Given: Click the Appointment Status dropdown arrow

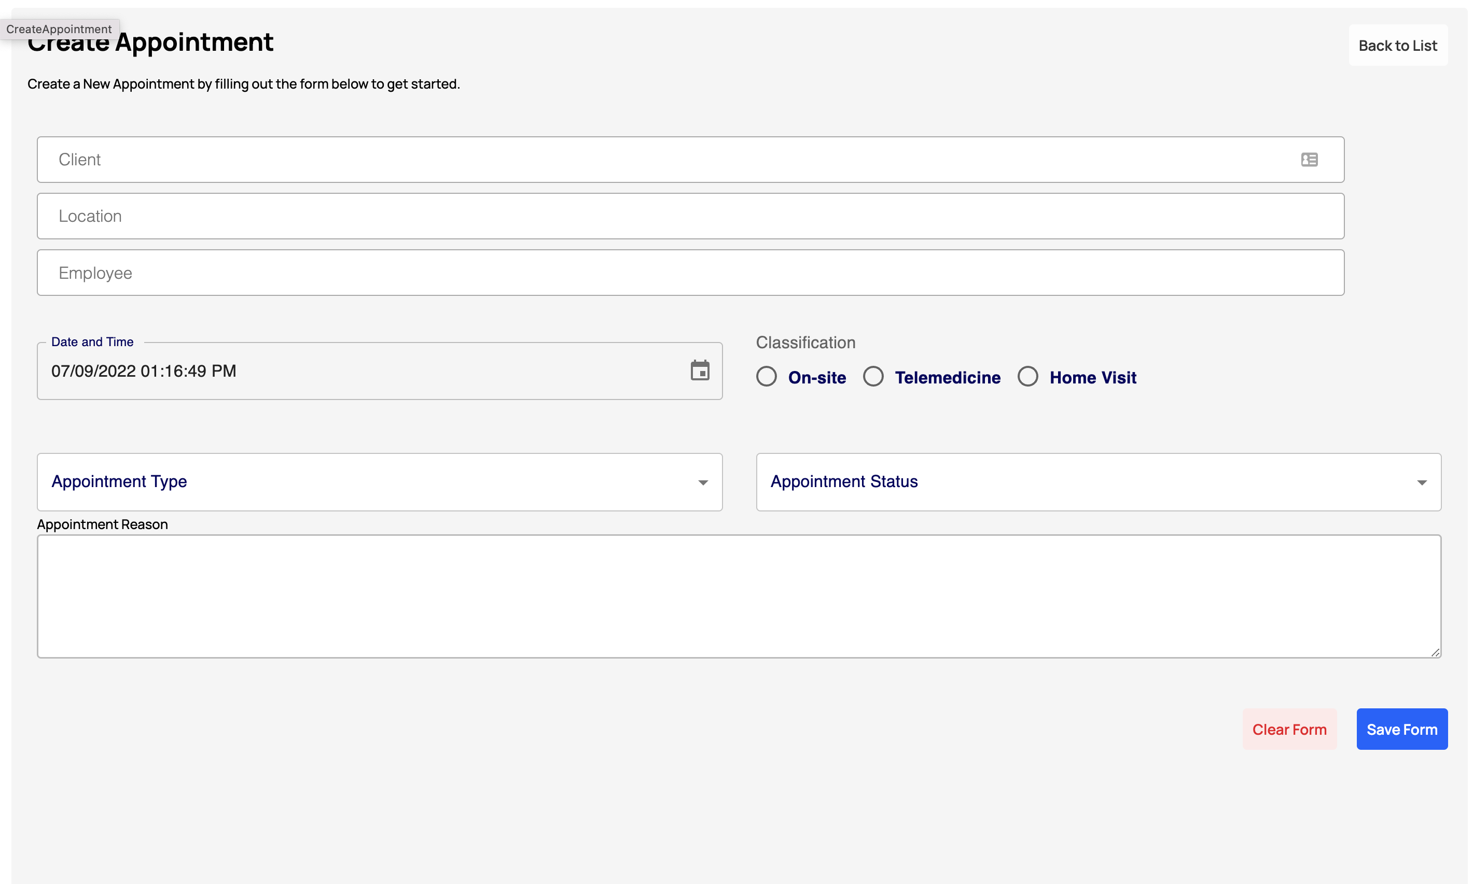Looking at the screenshot, I should click(x=1421, y=482).
